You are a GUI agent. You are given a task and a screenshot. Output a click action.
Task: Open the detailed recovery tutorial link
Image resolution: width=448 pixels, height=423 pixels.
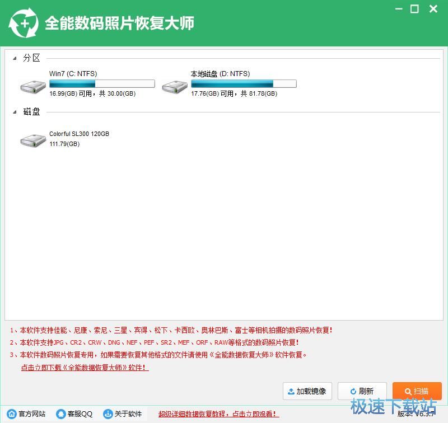click(x=218, y=413)
